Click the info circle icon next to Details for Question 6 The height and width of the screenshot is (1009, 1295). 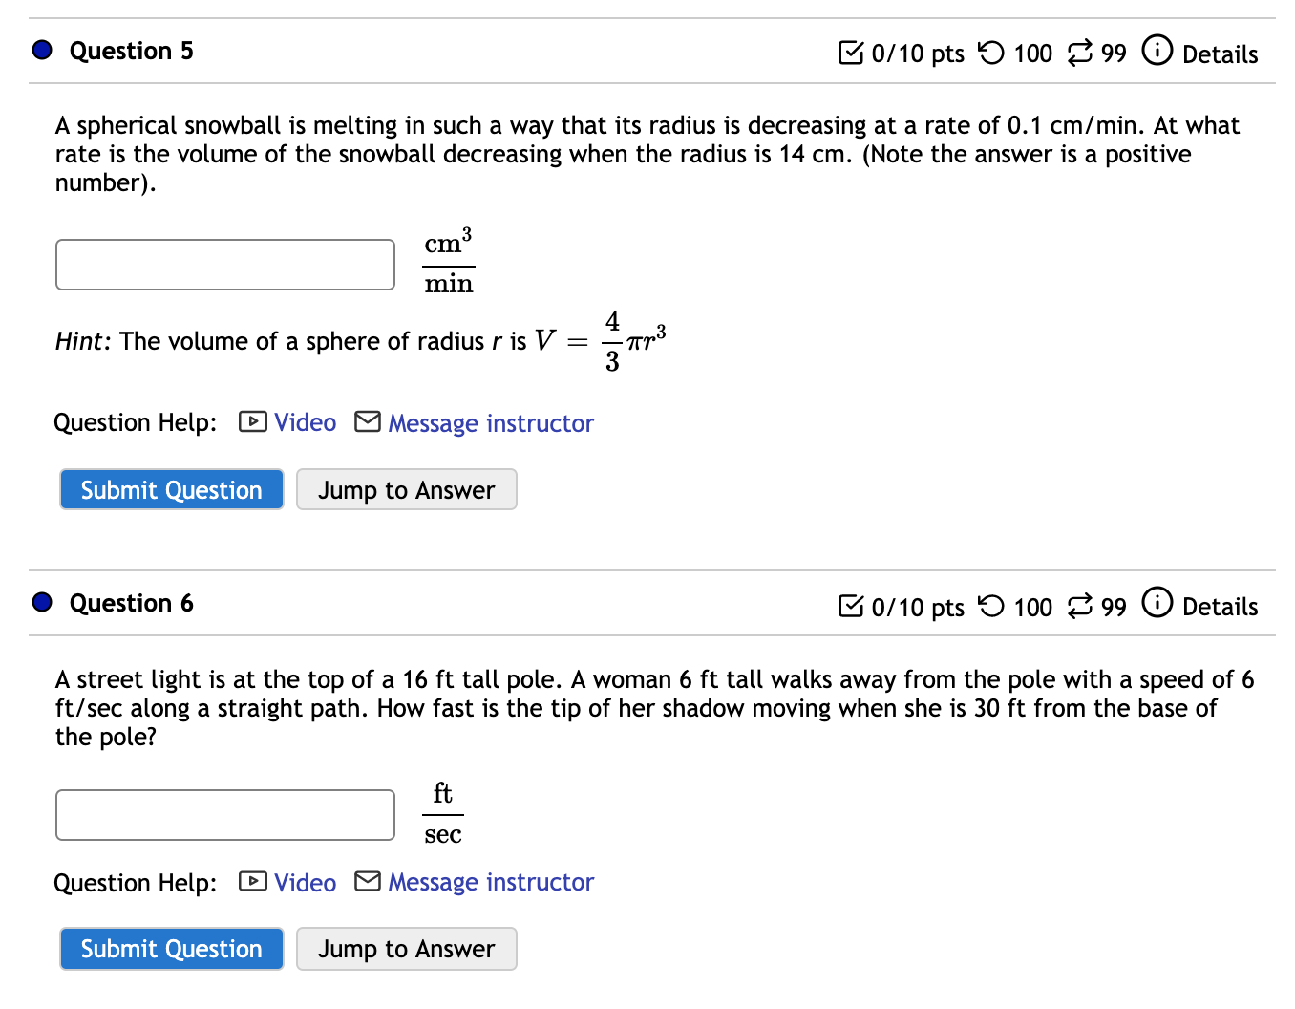coord(1157,604)
